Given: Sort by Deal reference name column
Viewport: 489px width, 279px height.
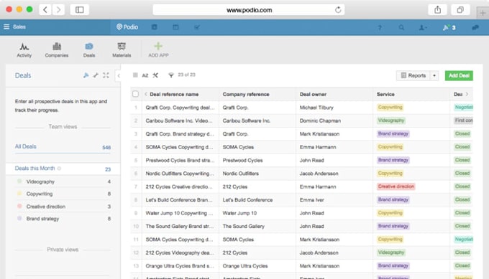Looking at the screenshot, I should (174, 94).
